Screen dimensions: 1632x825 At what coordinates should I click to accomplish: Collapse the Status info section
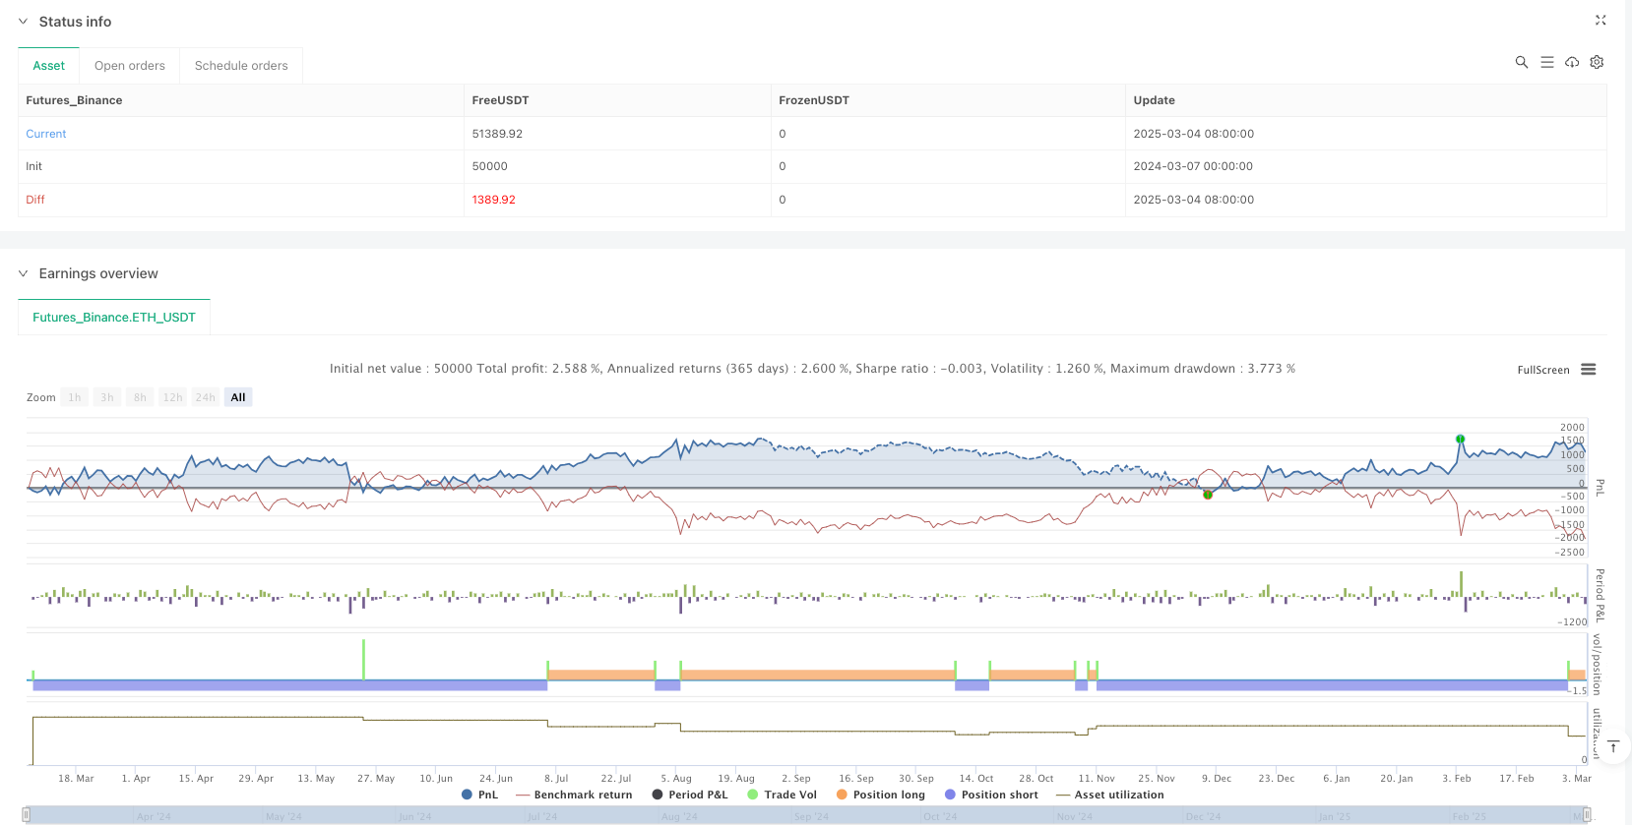point(23,22)
